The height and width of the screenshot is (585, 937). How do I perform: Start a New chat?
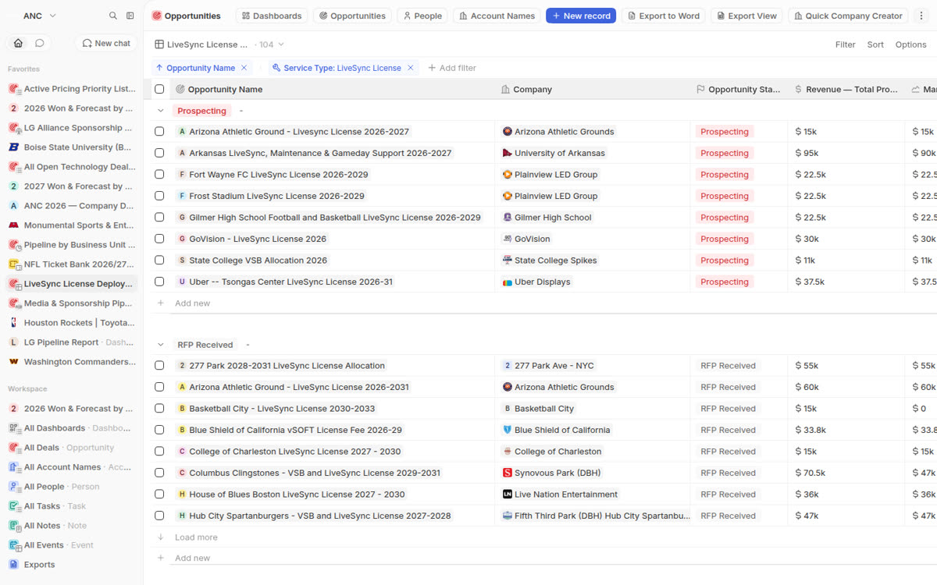[x=106, y=43]
